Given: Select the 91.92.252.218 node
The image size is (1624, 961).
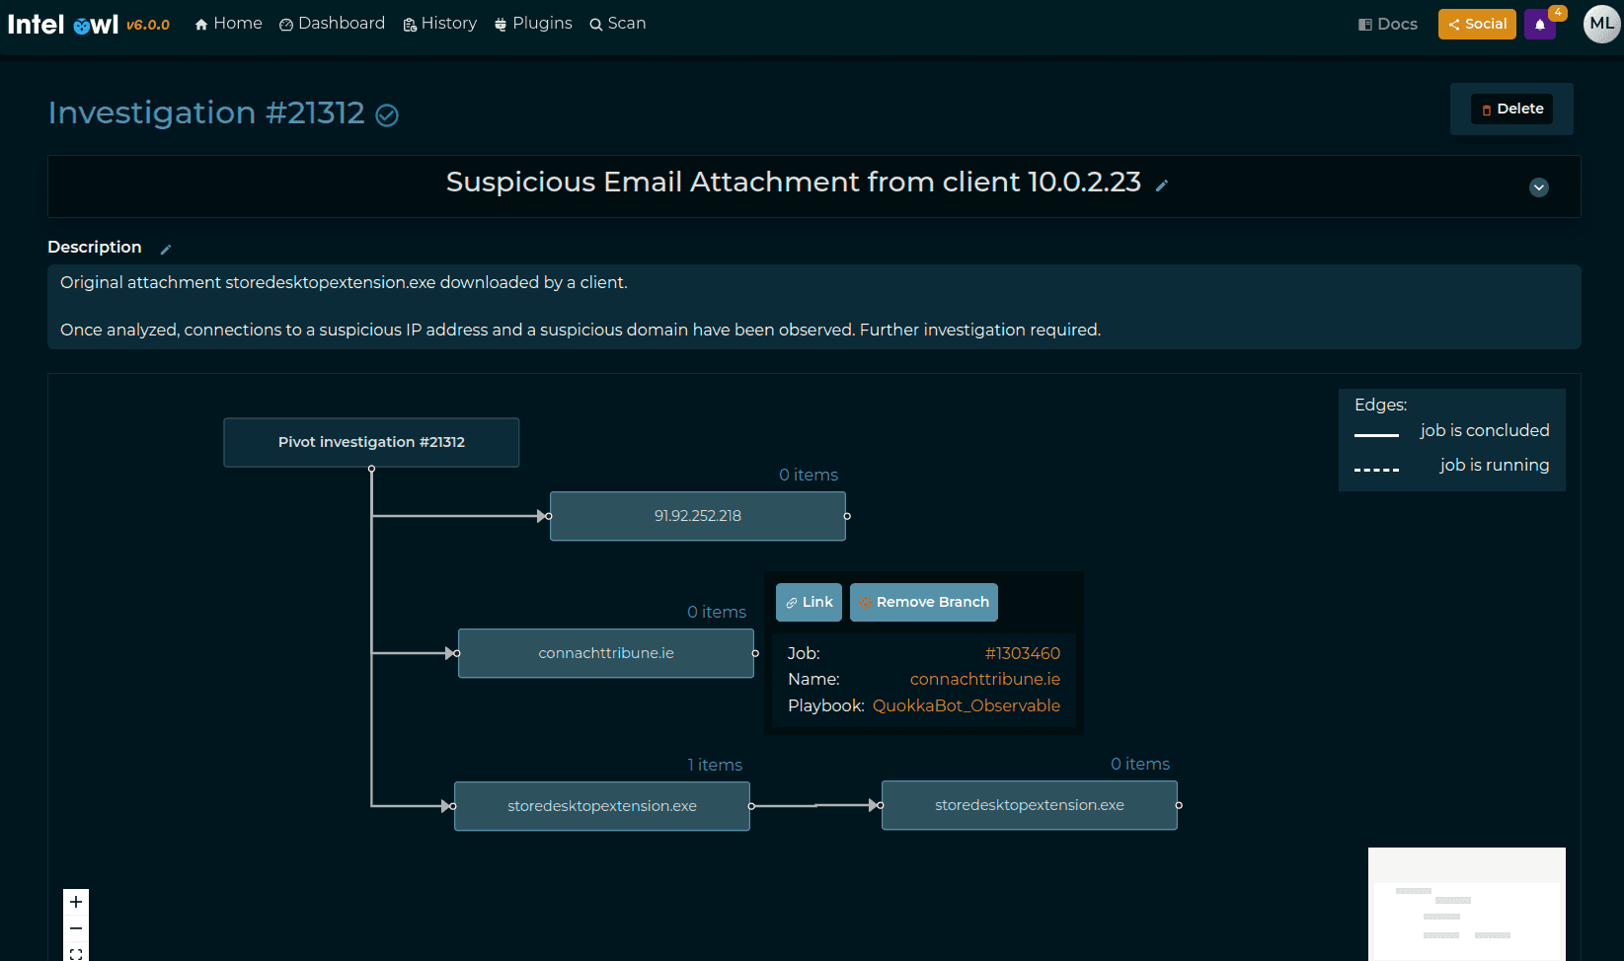Looking at the screenshot, I should coord(697,516).
